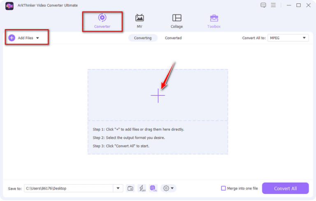Screen dimensions: 316x201
Task: Click the text 'Step 2: Select the output format you desire.'
Action: 129,138
